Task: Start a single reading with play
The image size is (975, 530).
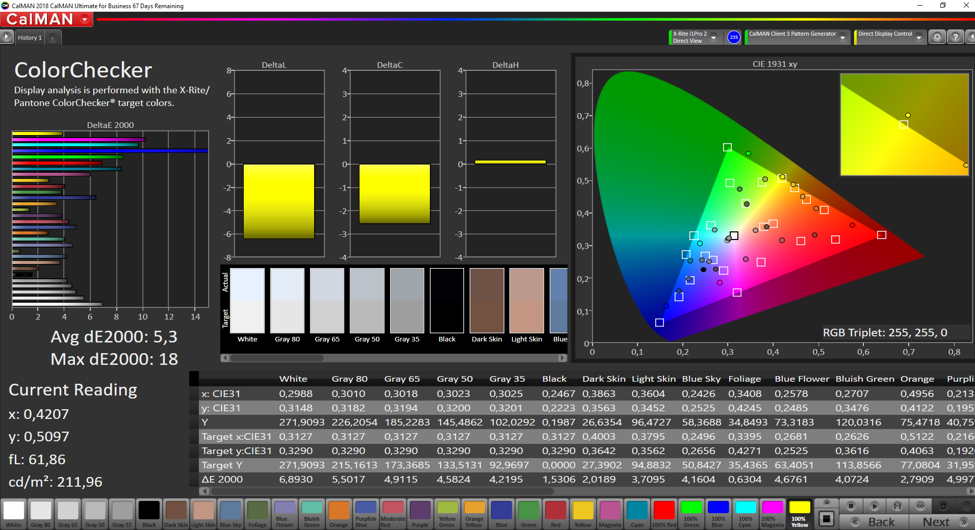Action: click(x=874, y=506)
